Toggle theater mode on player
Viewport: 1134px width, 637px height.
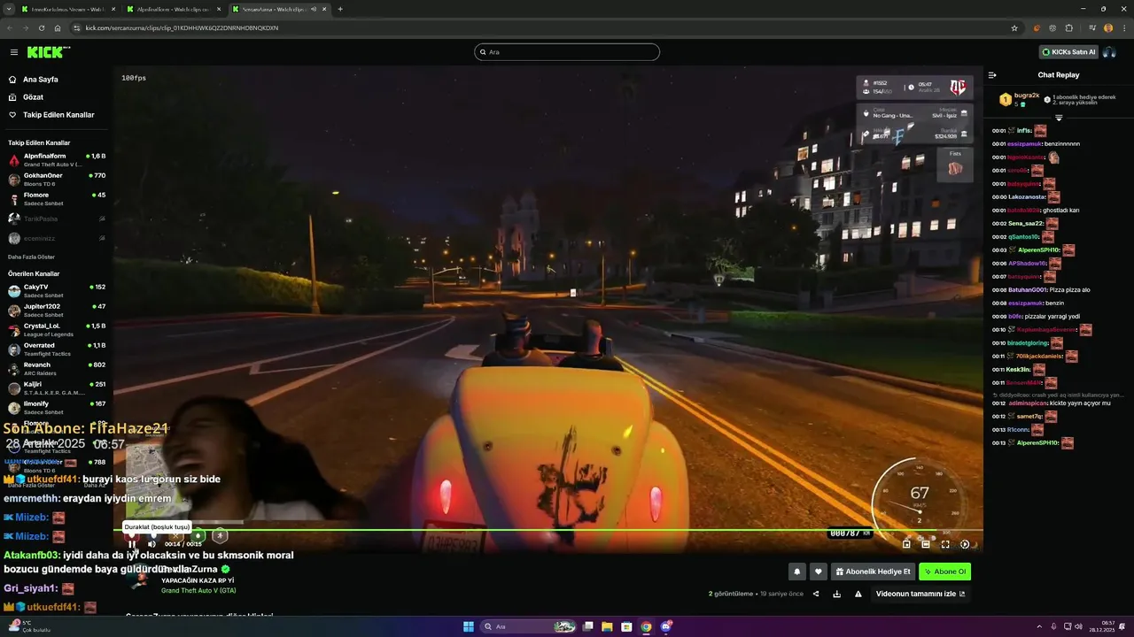pos(926,544)
